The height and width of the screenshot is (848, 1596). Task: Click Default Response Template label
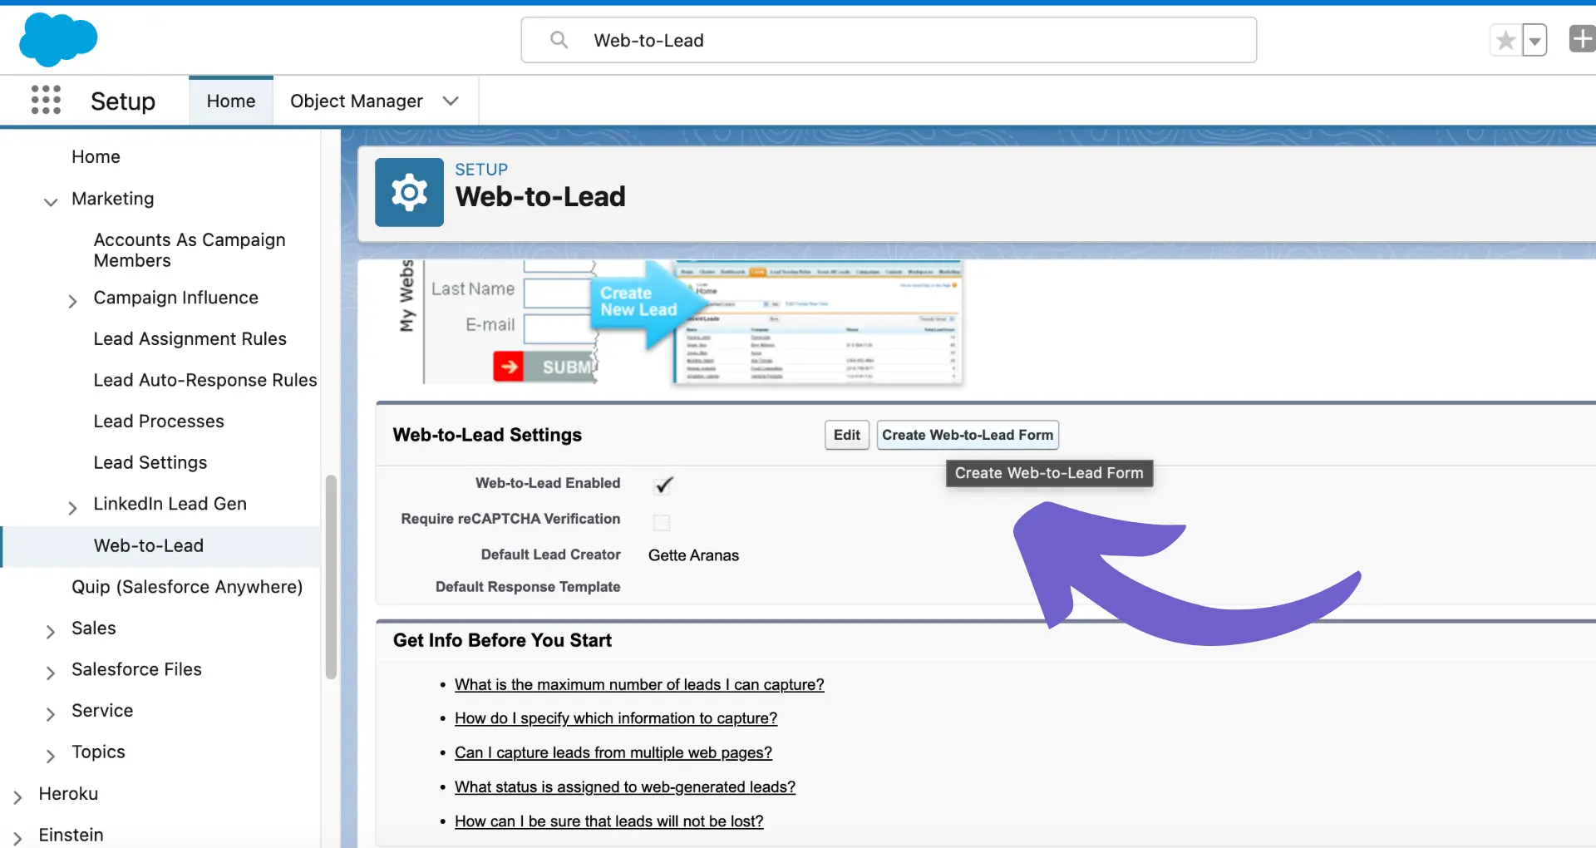[528, 587]
